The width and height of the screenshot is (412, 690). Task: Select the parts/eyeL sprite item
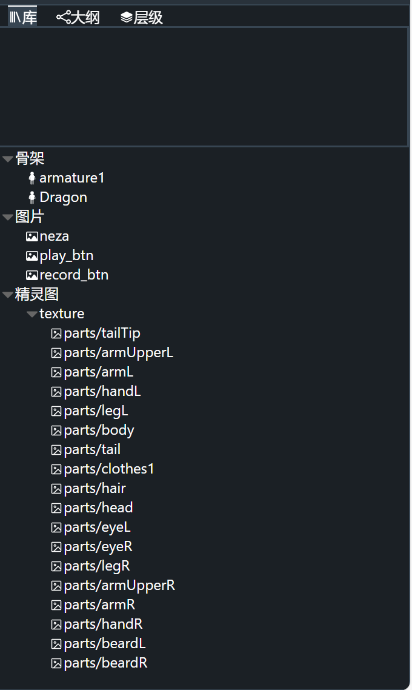click(91, 527)
